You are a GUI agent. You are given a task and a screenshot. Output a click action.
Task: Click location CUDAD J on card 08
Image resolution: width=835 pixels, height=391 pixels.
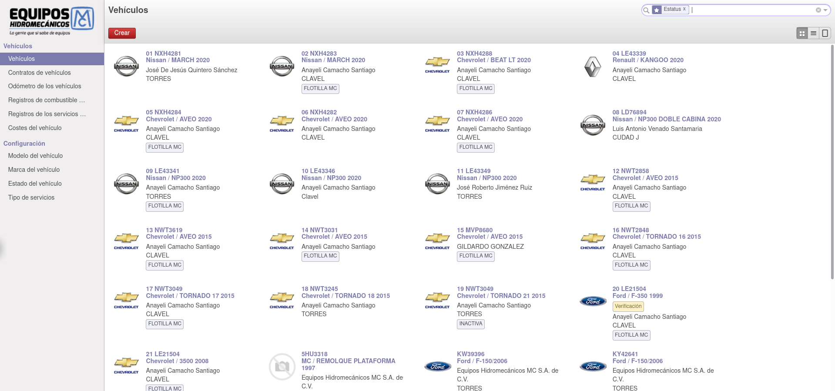point(626,137)
